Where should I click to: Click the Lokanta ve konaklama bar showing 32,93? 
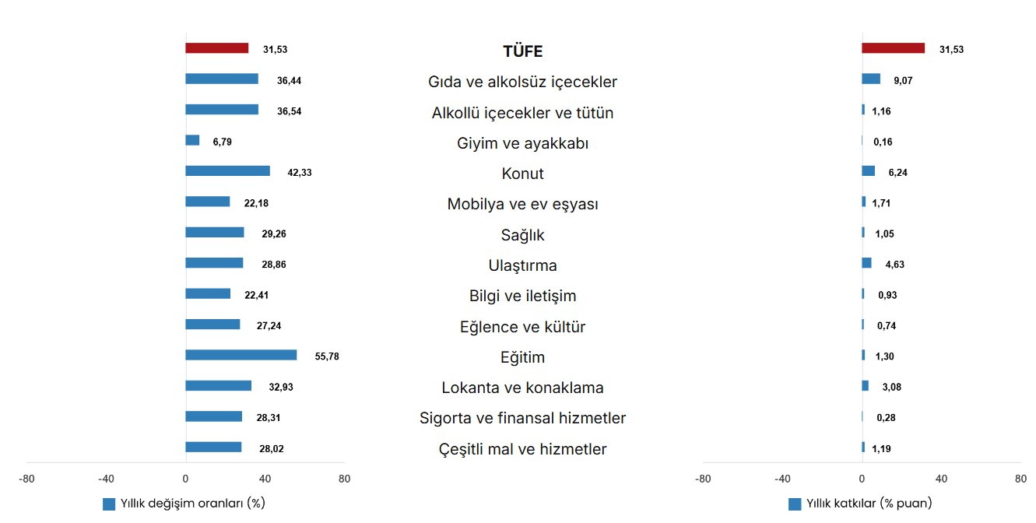pyautogui.click(x=218, y=385)
